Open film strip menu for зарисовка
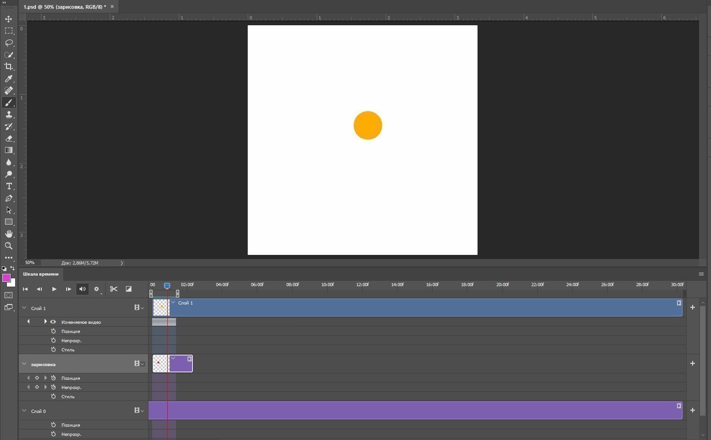The image size is (711, 440). [x=139, y=364]
